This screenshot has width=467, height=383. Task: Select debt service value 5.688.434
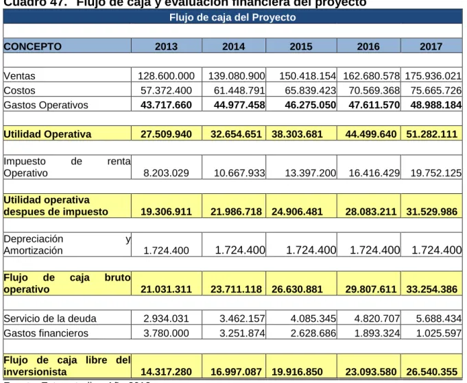439,319
